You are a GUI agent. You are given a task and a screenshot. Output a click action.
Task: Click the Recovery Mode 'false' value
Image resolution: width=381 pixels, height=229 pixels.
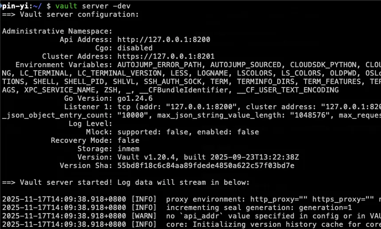[x=128, y=141]
